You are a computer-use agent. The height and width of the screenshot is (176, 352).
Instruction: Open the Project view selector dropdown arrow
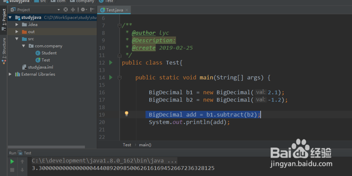(58, 10)
